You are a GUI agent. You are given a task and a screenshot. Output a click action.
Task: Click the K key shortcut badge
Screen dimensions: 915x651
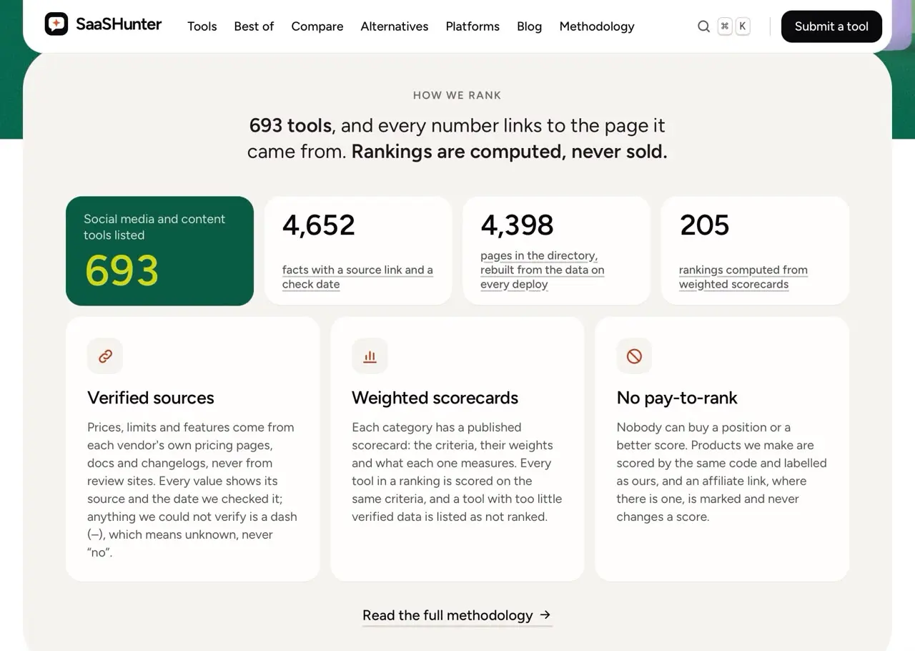coord(743,26)
